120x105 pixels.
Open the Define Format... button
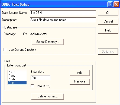click(x=48, y=96)
